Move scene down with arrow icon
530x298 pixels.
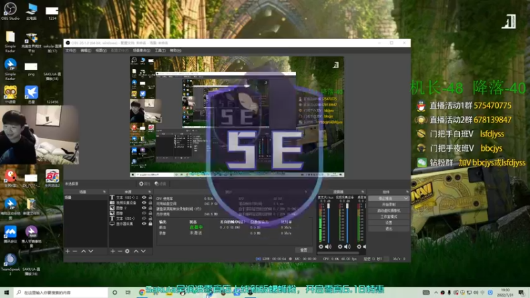click(x=91, y=251)
